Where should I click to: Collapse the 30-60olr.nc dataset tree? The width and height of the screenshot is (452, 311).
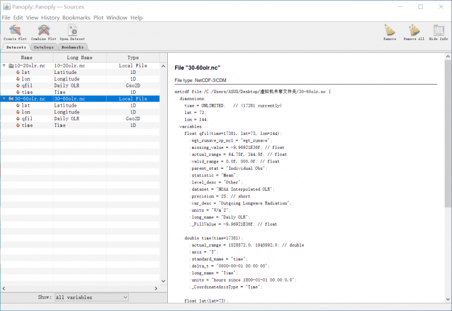click(x=5, y=99)
